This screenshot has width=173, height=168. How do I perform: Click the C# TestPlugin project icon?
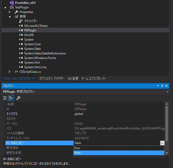pos(12,7)
